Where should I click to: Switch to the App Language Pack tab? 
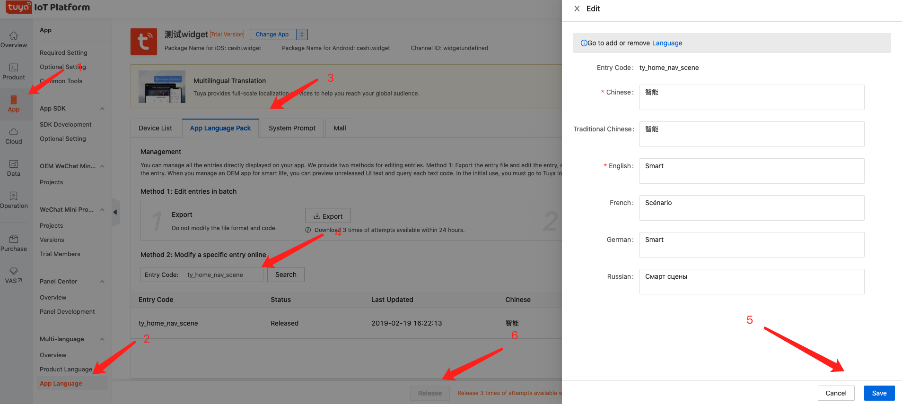220,128
